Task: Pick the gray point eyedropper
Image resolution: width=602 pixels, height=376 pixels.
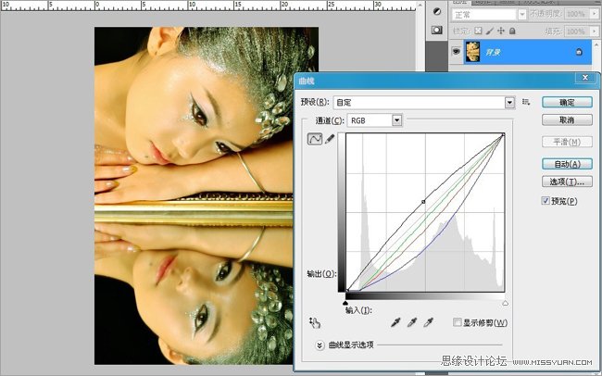Action: [412, 322]
